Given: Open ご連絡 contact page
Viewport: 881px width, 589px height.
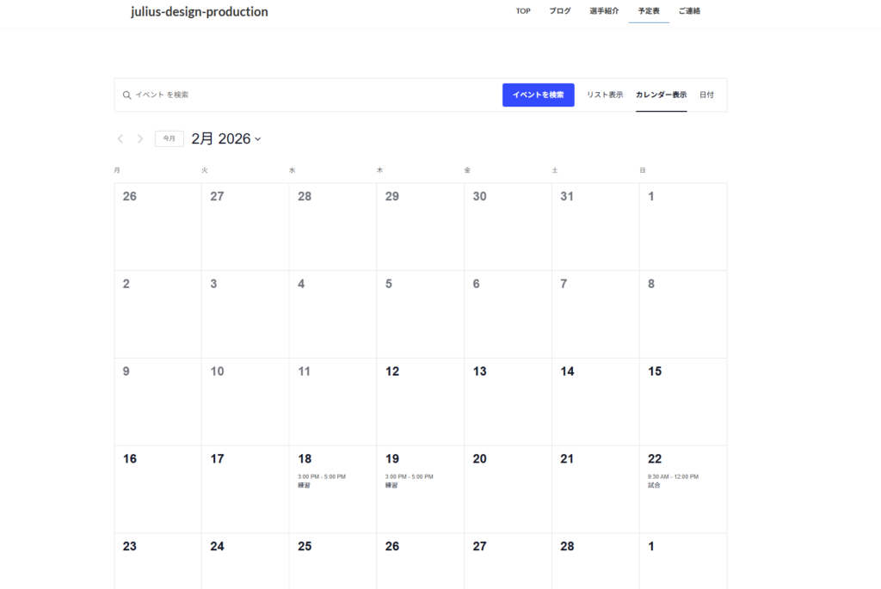Looking at the screenshot, I should click(x=689, y=11).
